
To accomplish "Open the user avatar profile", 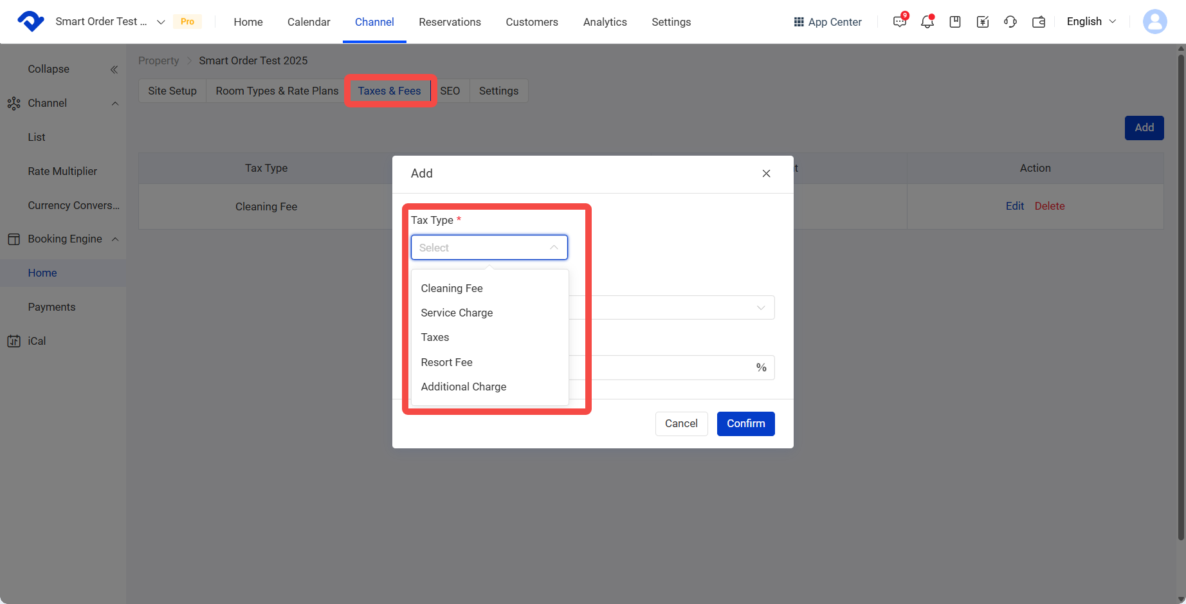I will (1154, 21).
